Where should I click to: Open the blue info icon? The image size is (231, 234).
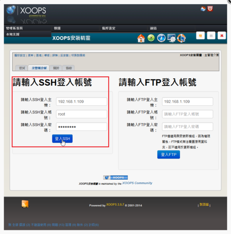(161, 38)
